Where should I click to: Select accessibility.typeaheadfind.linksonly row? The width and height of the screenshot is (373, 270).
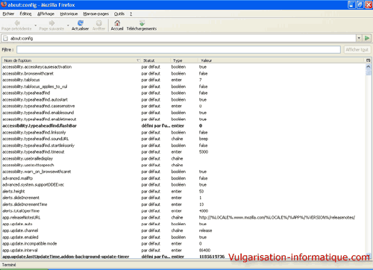184,132
